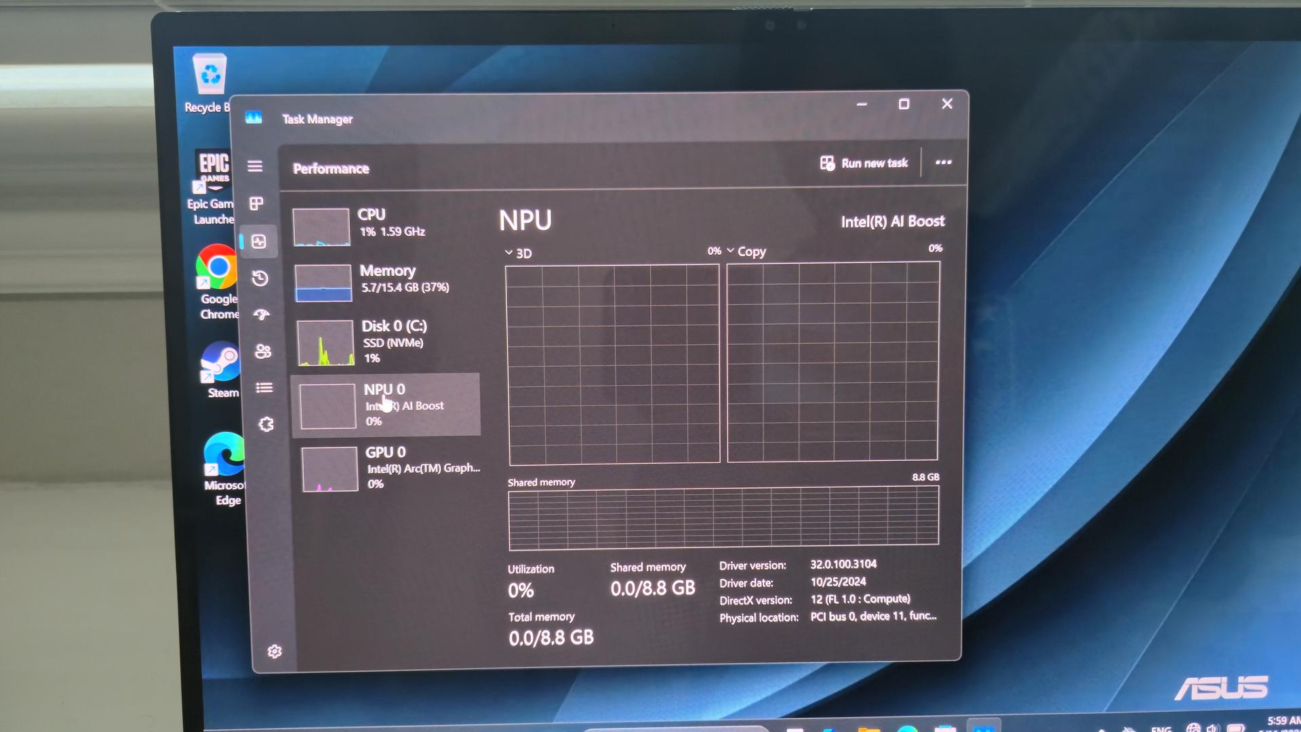
Task: Open the Details page icon
Action: [x=264, y=388]
